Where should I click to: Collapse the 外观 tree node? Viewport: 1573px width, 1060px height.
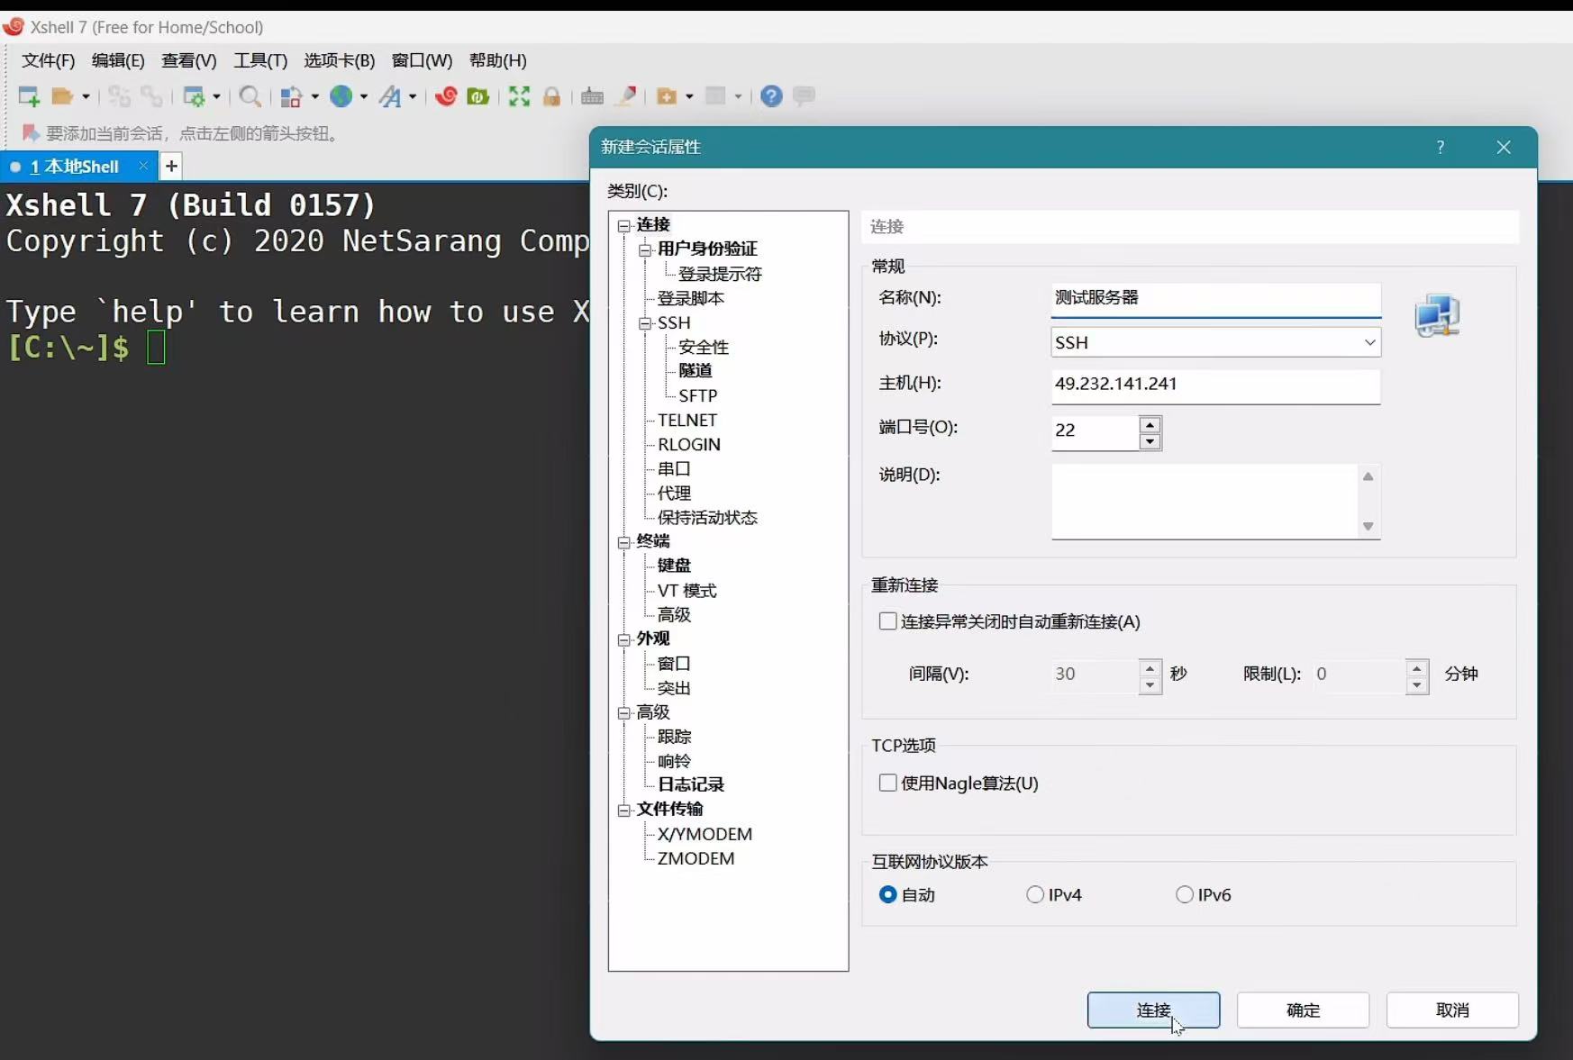click(623, 639)
